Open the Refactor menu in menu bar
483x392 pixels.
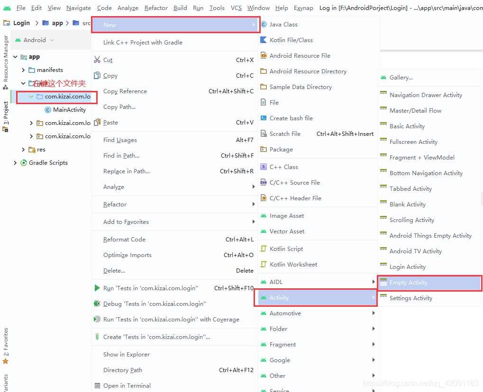click(x=156, y=8)
